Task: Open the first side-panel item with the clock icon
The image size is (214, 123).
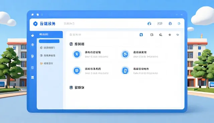Action: (47, 48)
